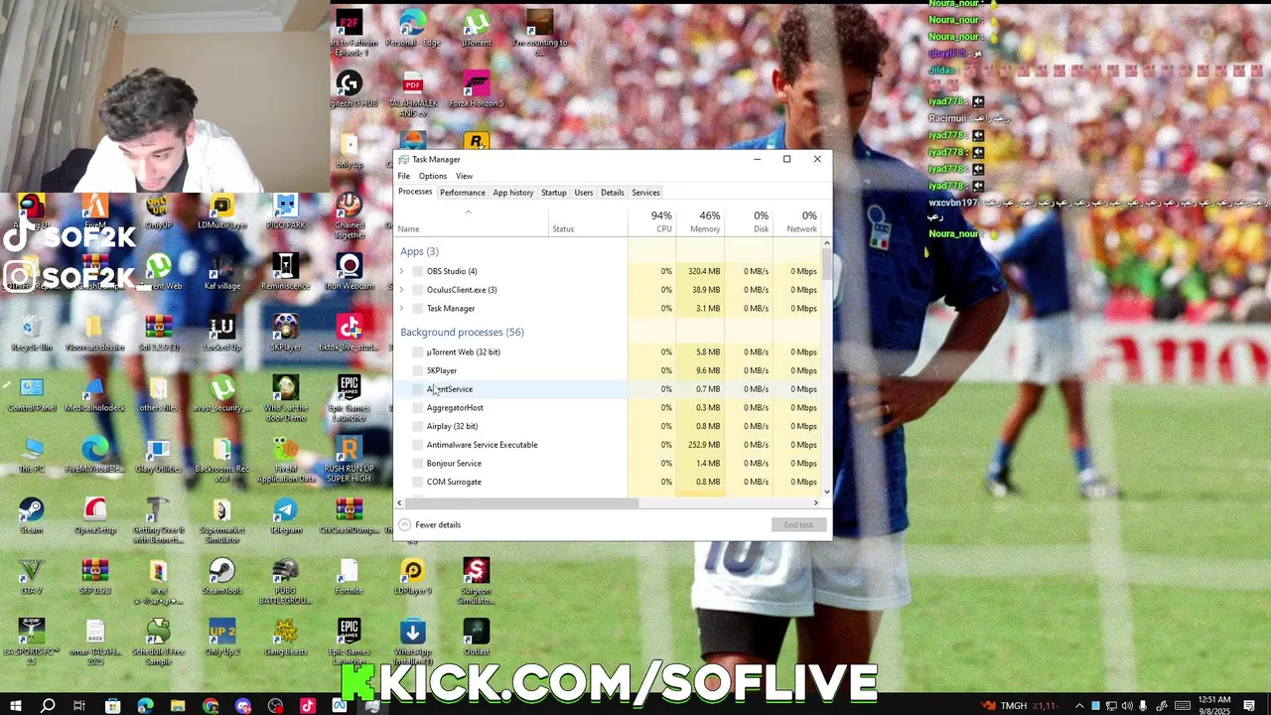
Task: Open the Control Panel shortcut
Action: coord(31,394)
